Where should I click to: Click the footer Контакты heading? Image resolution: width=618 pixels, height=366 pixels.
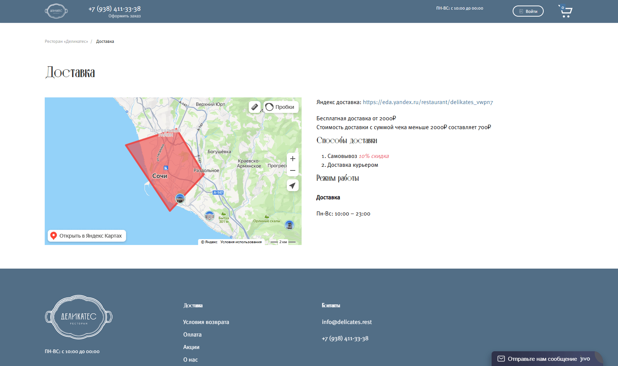pyautogui.click(x=331, y=305)
